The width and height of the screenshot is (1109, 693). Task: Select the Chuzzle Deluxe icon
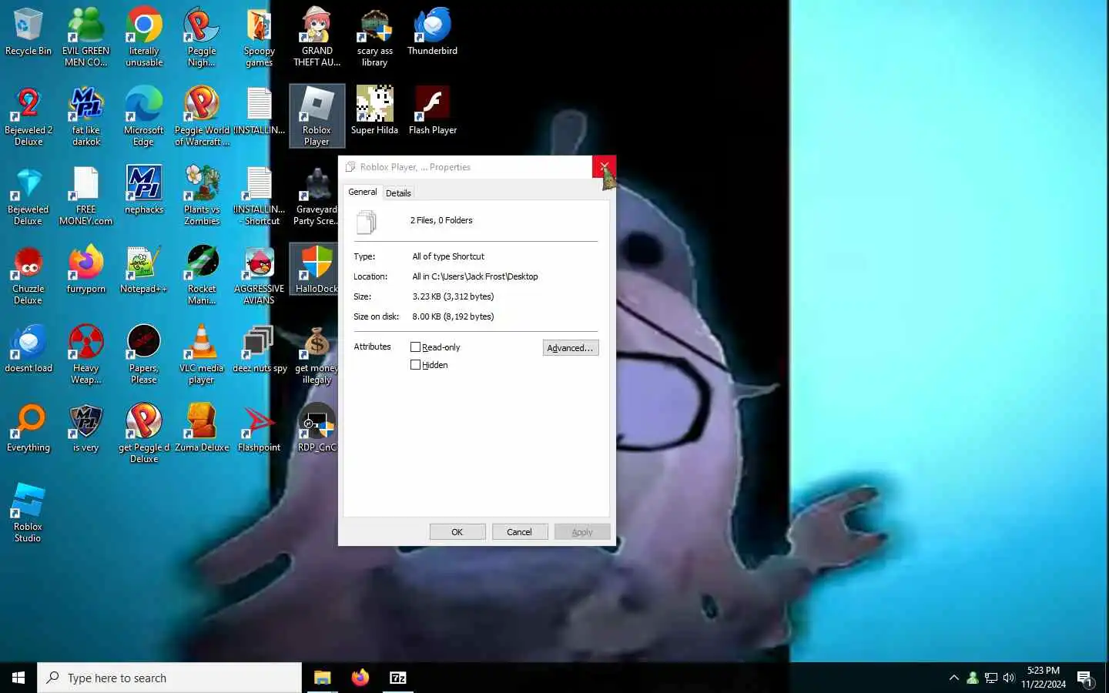28,275
